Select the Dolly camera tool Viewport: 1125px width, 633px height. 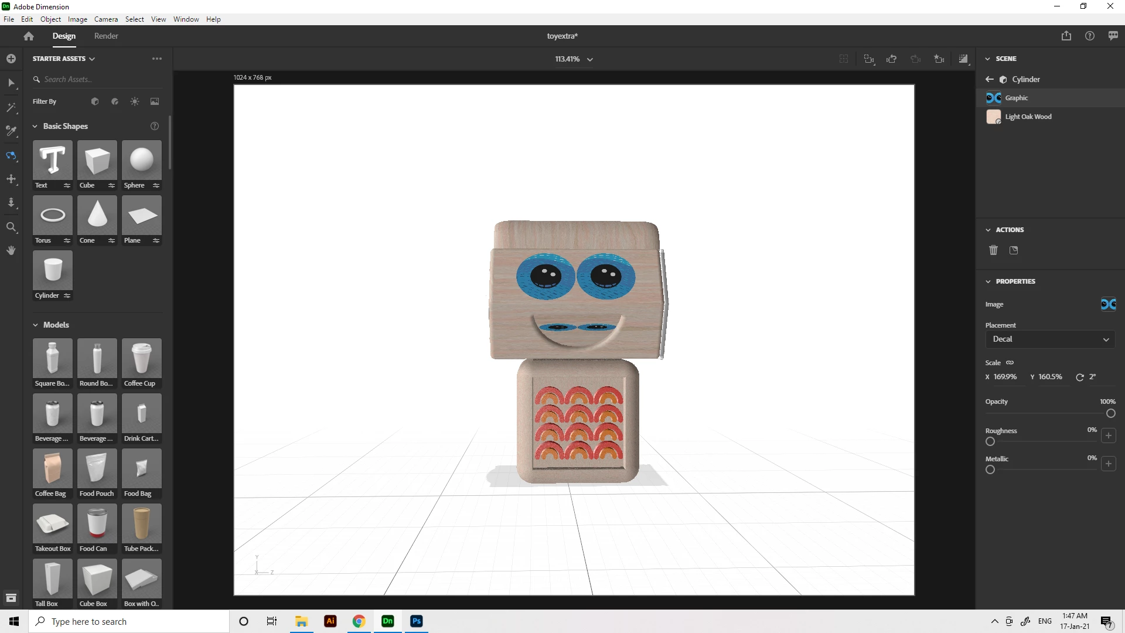click(11, 203)
